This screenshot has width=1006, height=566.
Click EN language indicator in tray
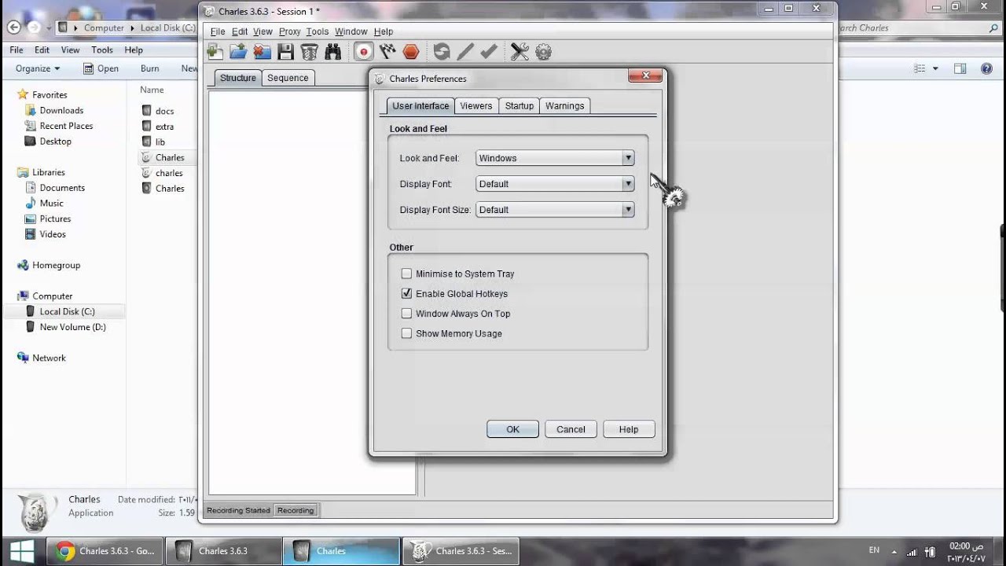pyautogui.click(x=874, y=549)
